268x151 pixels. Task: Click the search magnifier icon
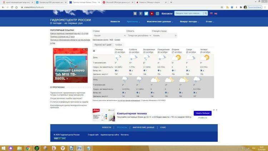(x=205, y=14)
